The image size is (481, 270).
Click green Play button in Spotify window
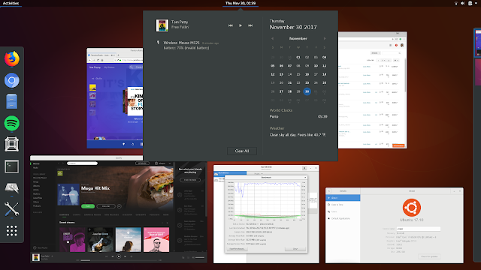[x=88, y=206]
